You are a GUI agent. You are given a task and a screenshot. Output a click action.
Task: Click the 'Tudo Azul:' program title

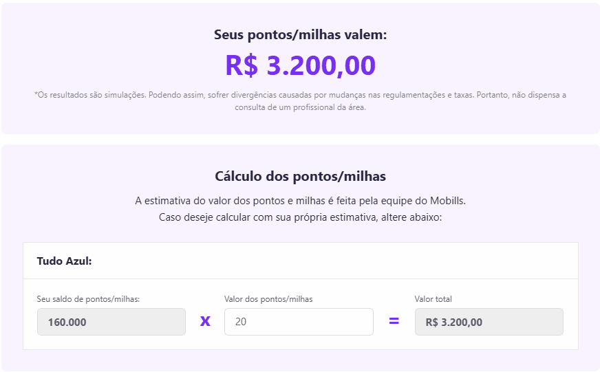point(65,261)
